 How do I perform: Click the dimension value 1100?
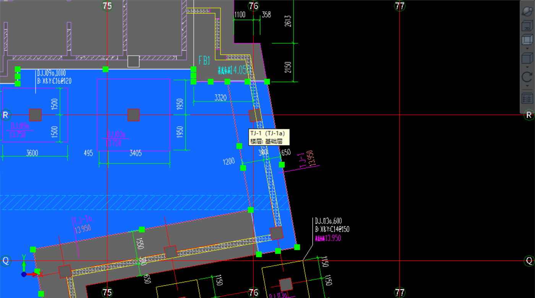click(240, 14)
